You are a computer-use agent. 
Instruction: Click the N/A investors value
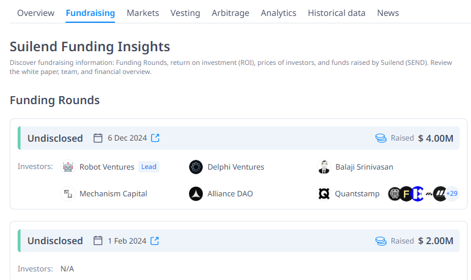pyautogui.click(x=67, y=269)
